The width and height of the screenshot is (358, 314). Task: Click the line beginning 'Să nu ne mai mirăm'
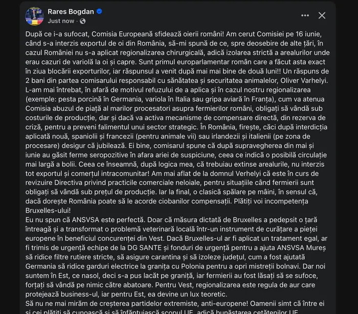pyautogui.click(x=175, y=304)
